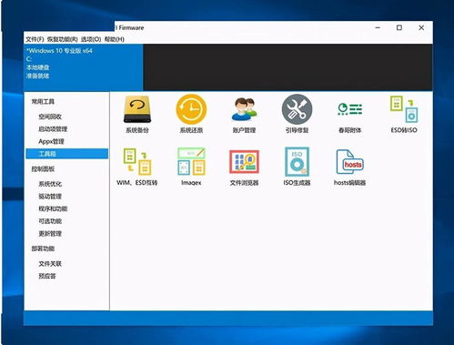Open the 文件(F) menu

pos(35,39)
